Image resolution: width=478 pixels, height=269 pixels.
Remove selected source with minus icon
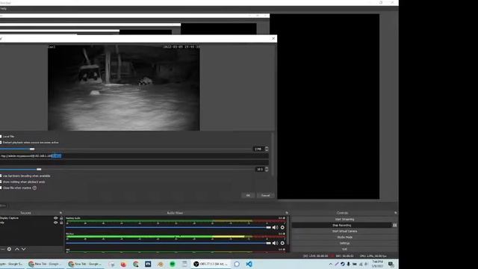pyautogui.click(x=3, y=249)
